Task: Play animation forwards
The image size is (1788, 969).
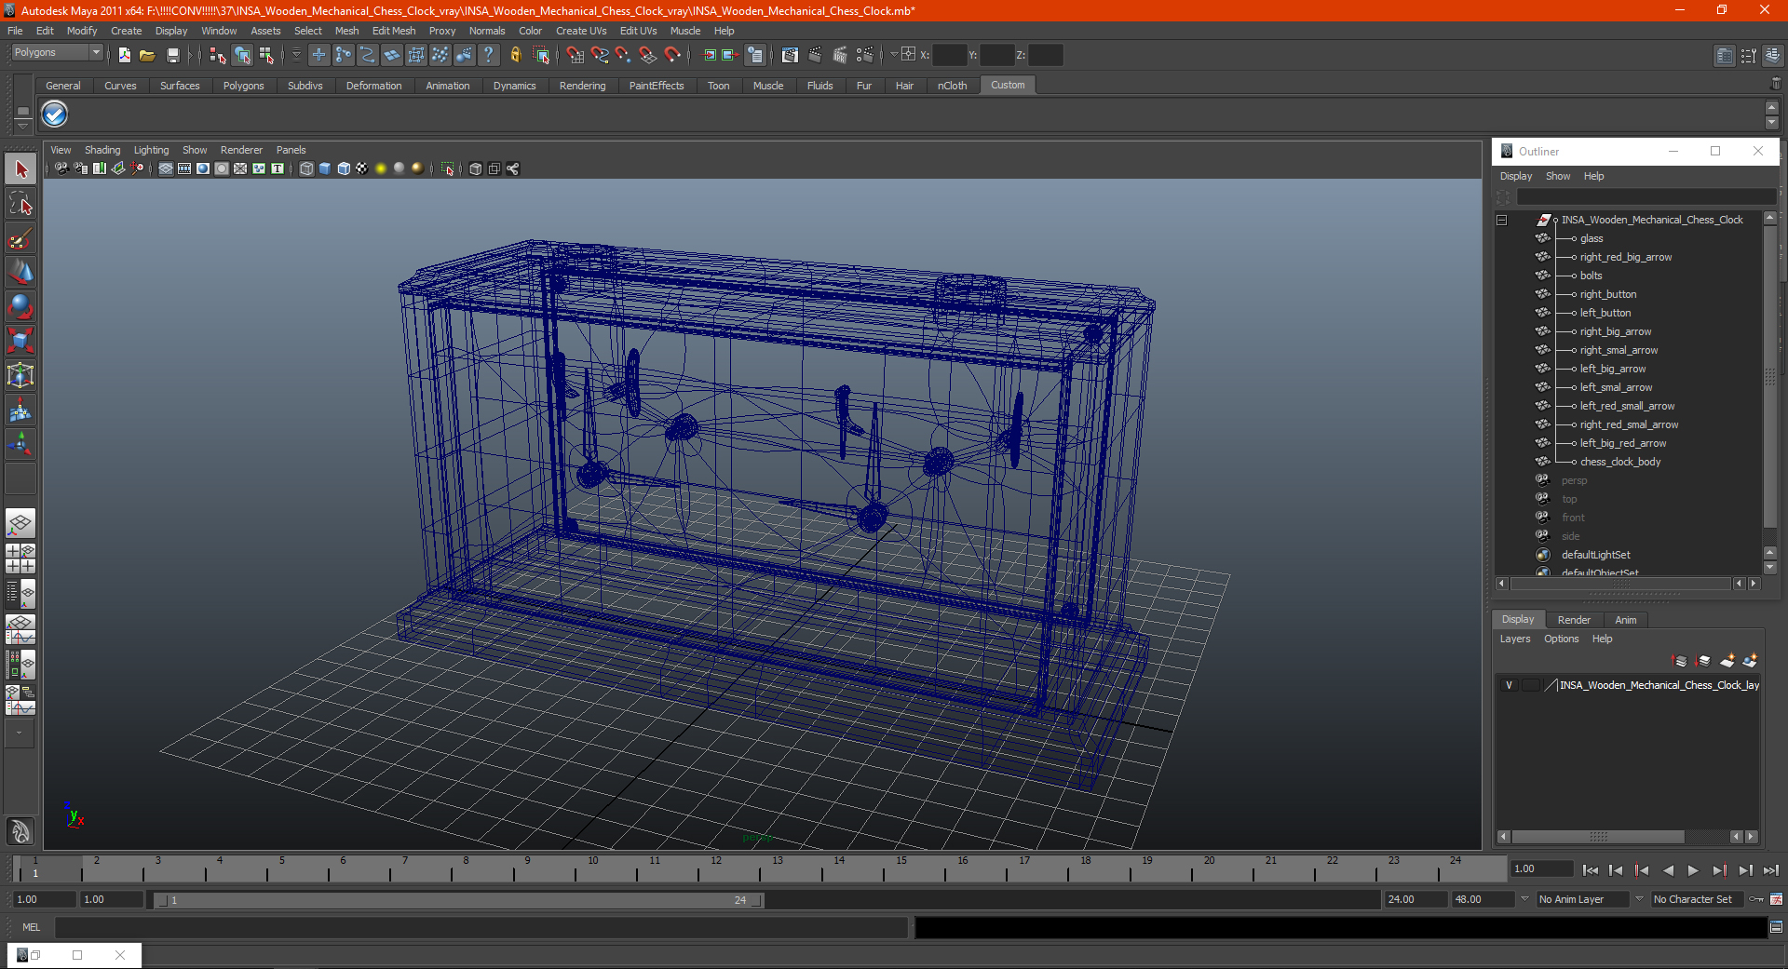Action: pos(1693,870)
